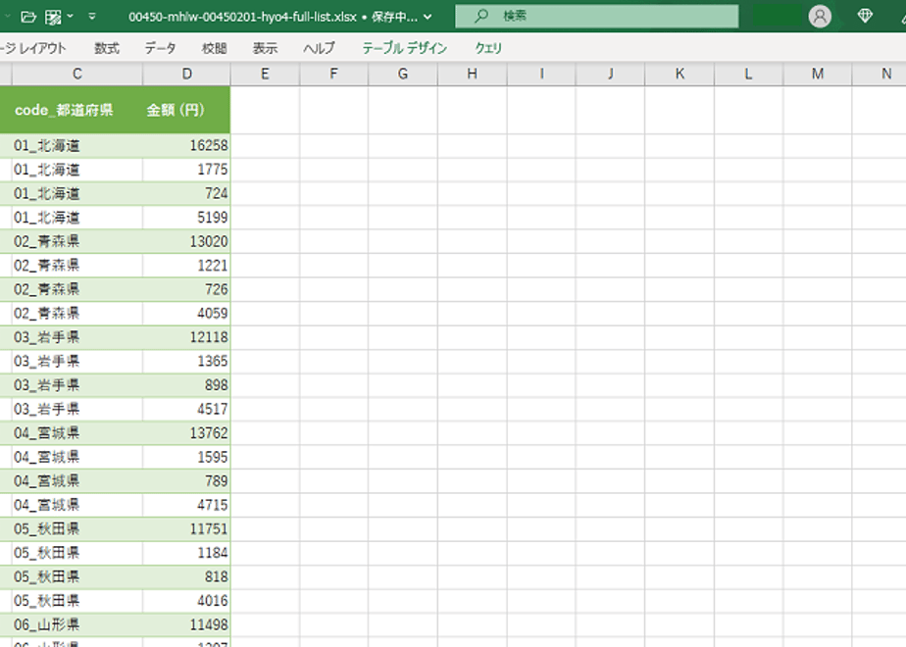Select the cell containing 898
The height and width of the screenshot is (647, 906).
(x=186, y=385)
